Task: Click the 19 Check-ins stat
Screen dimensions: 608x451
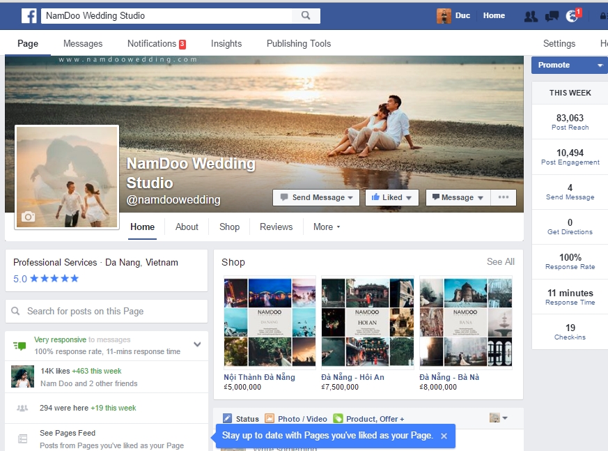Action: (570, 332)
